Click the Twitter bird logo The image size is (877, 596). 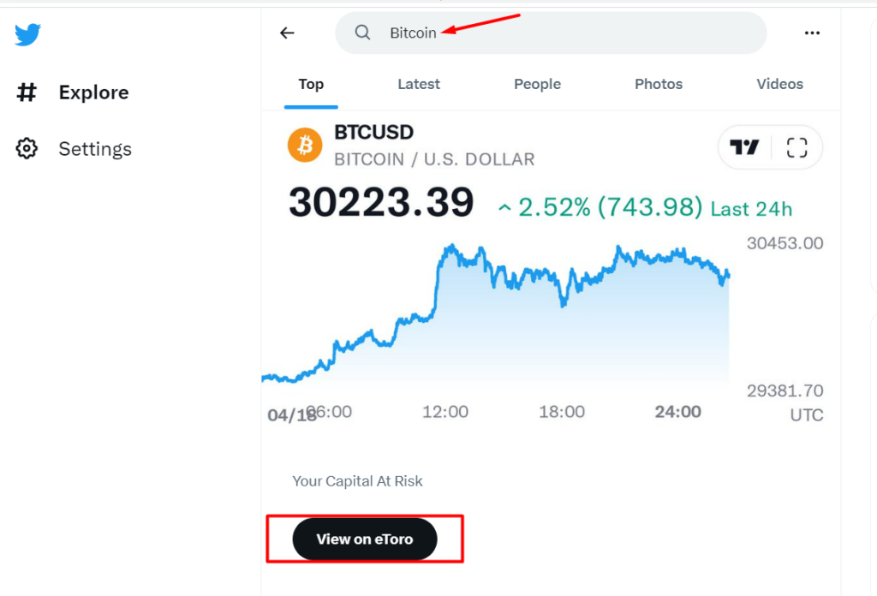click(x=27, y=34)
